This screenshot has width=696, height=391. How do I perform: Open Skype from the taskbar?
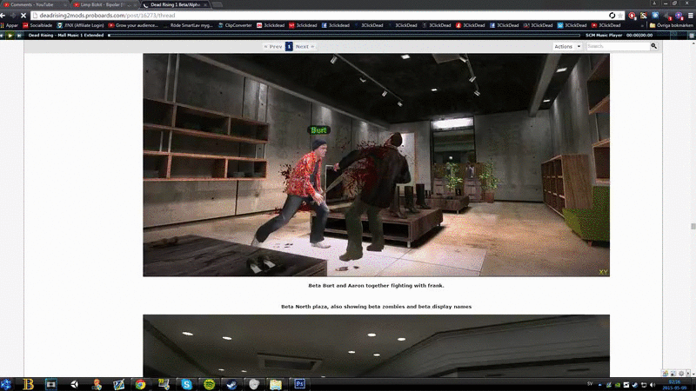(x=186, y=384)
